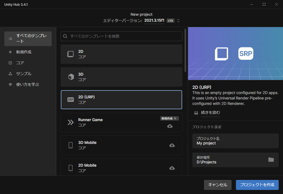The height and width of the screenshot is (194, 283).
Task: Click the プロジェクト設定 heading
Action: [207, 127]
